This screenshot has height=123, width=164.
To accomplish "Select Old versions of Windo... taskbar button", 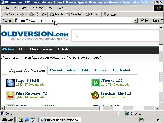I will pos(60,120).
